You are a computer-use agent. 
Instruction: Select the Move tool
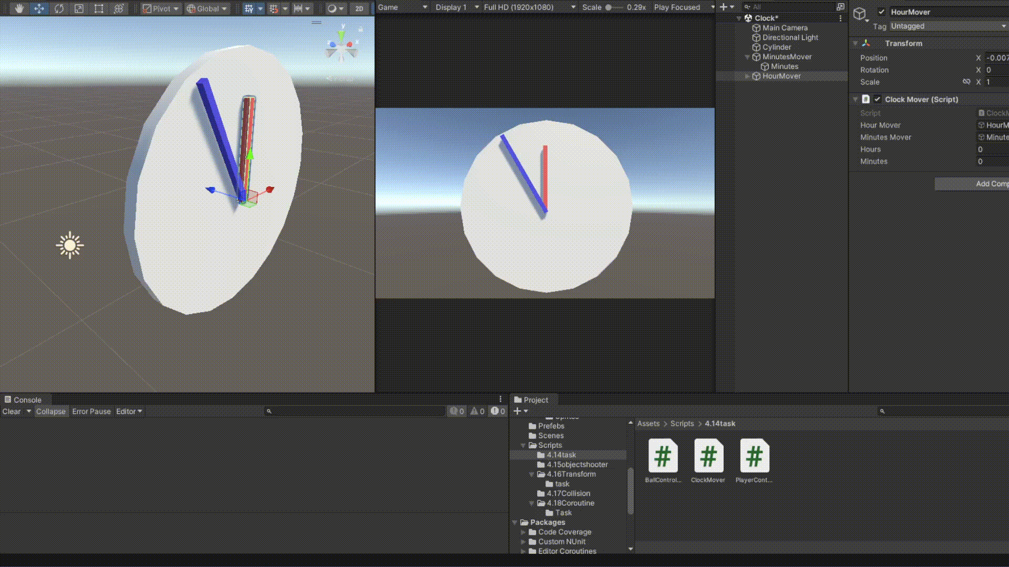pyautogui.click(x=39, y=8)
